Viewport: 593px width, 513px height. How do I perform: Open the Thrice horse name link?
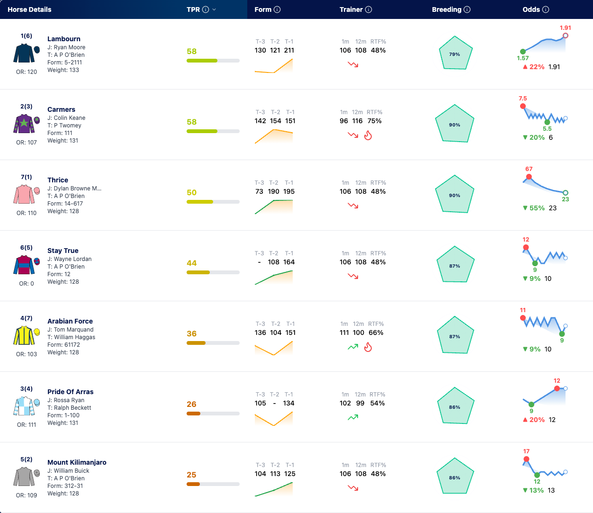58,180
